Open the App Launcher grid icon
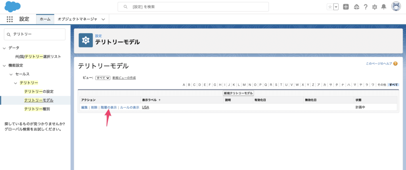 pyautogui.click(x=10, y=19)
